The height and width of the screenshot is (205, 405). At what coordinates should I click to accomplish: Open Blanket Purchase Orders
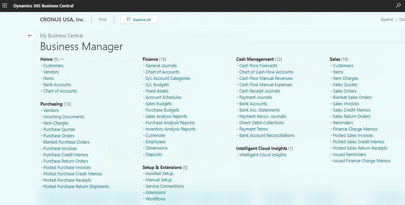[x=66, y=142]
